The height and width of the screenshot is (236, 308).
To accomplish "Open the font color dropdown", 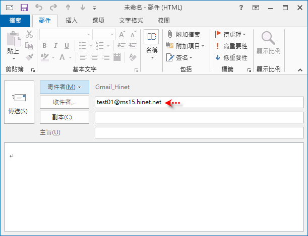I will click(71, 57).
